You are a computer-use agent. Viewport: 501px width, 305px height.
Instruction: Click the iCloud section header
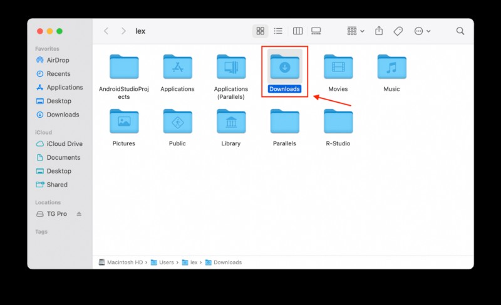[43, 132]
